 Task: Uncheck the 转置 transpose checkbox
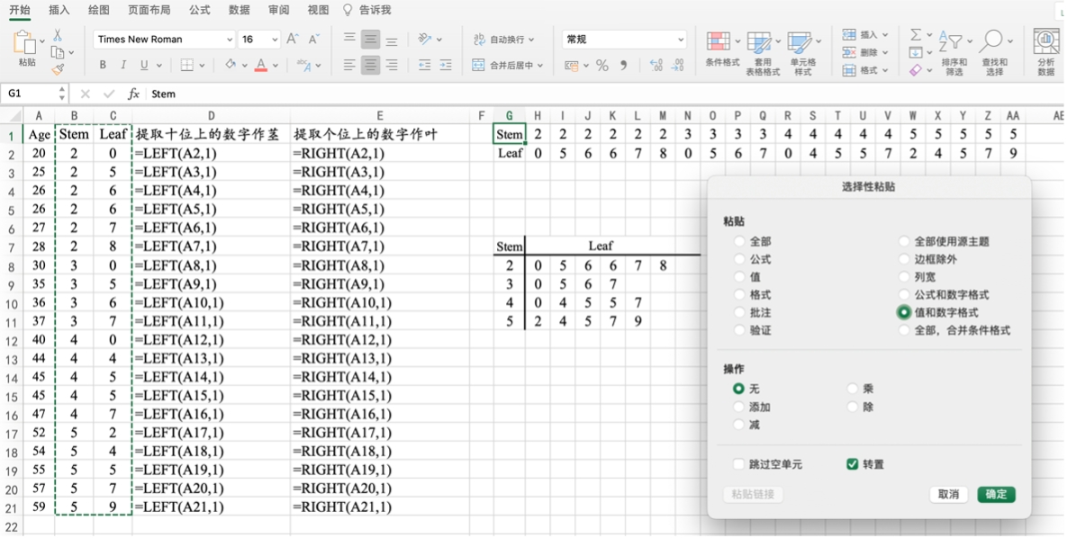tap(852, 464)
